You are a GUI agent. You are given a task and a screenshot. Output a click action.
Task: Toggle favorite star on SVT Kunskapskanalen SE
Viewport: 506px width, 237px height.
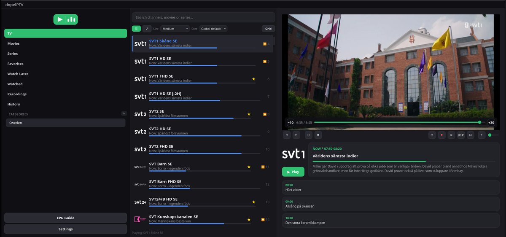[249, 219]
